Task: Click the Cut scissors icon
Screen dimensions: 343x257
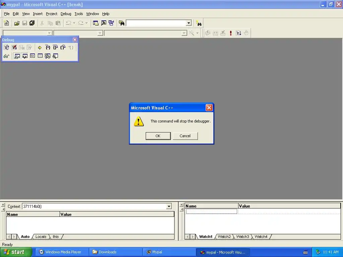Action: click(42, 23)
